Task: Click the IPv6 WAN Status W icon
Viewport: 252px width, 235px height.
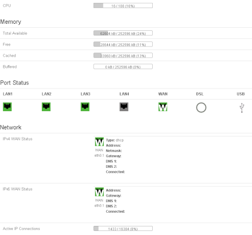Action: coord(99,192)
